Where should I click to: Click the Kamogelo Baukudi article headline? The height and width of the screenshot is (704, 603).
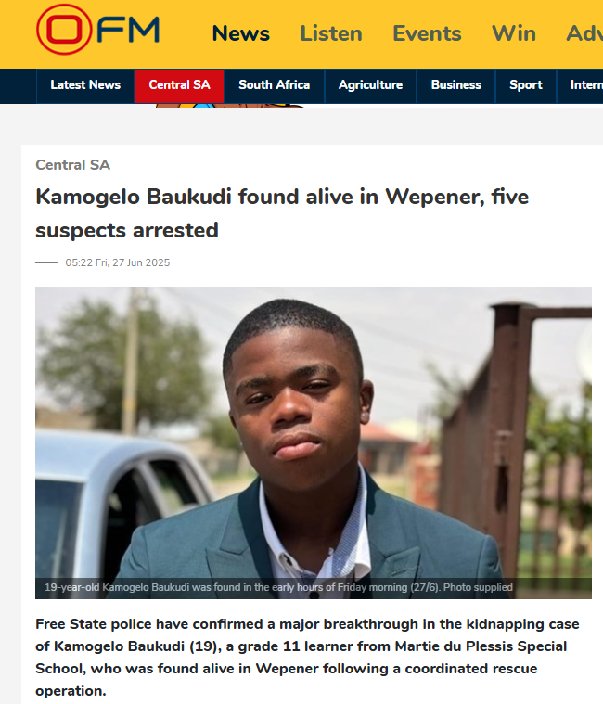(x=282, y=213)
